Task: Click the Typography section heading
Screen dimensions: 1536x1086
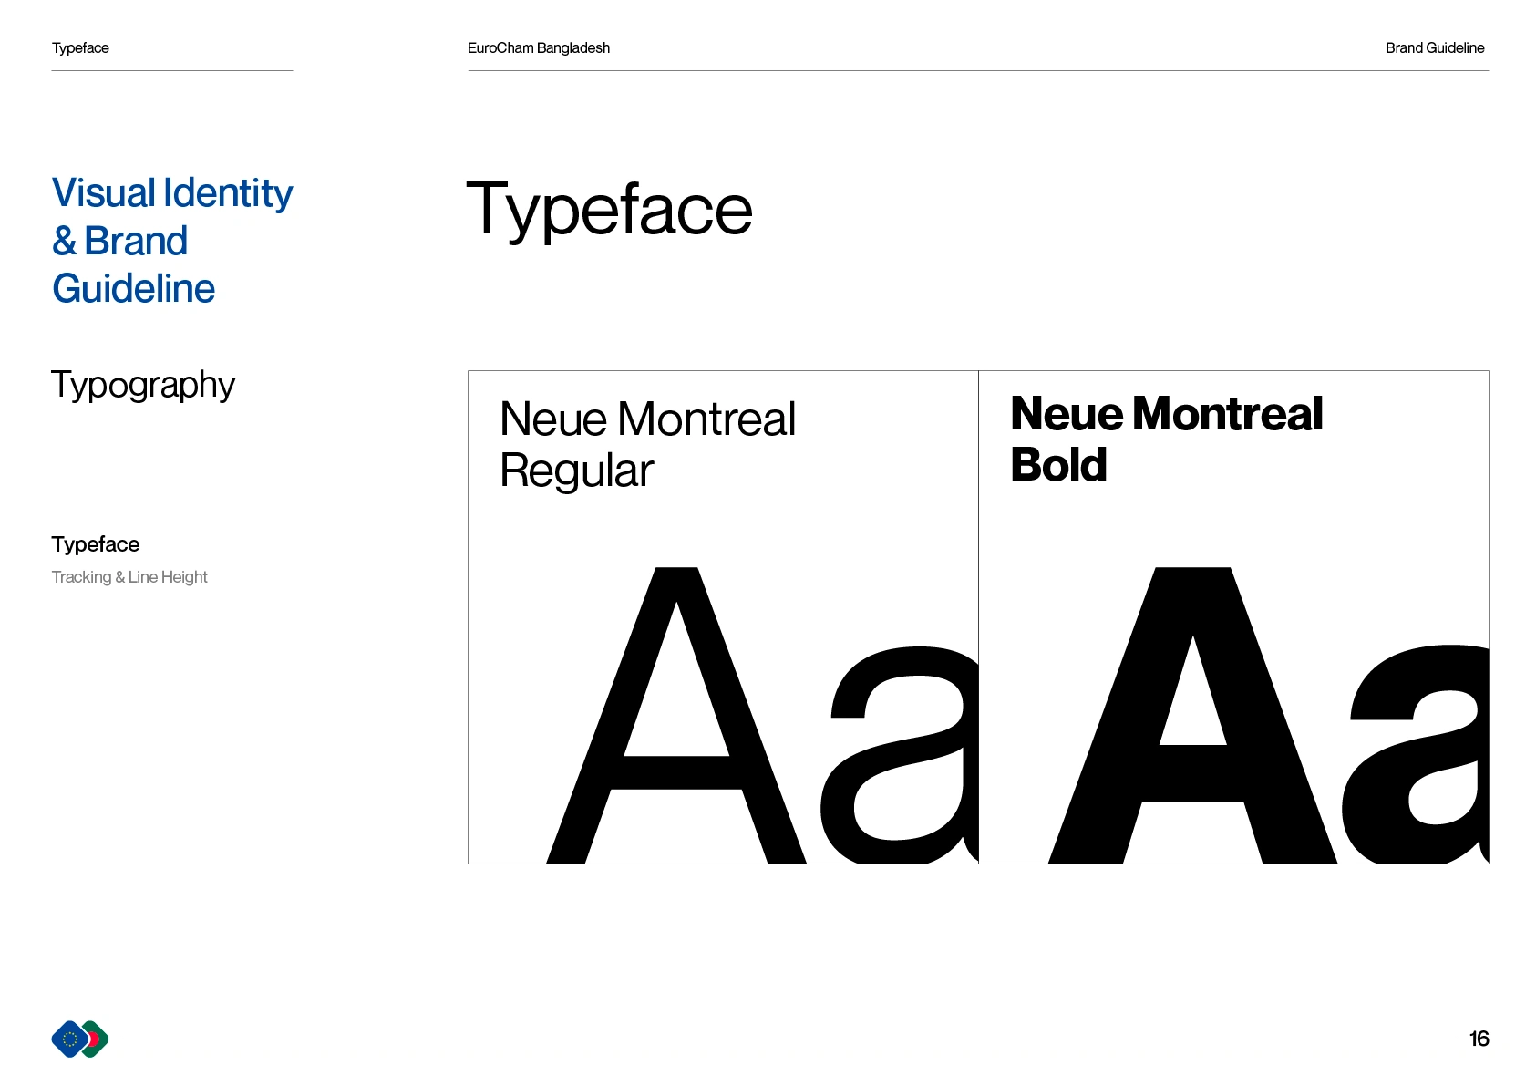Action: pyautogui.click(x=143, y=385)
